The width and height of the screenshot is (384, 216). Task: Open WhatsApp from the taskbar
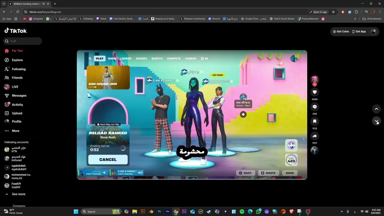[x=258, y=211]
